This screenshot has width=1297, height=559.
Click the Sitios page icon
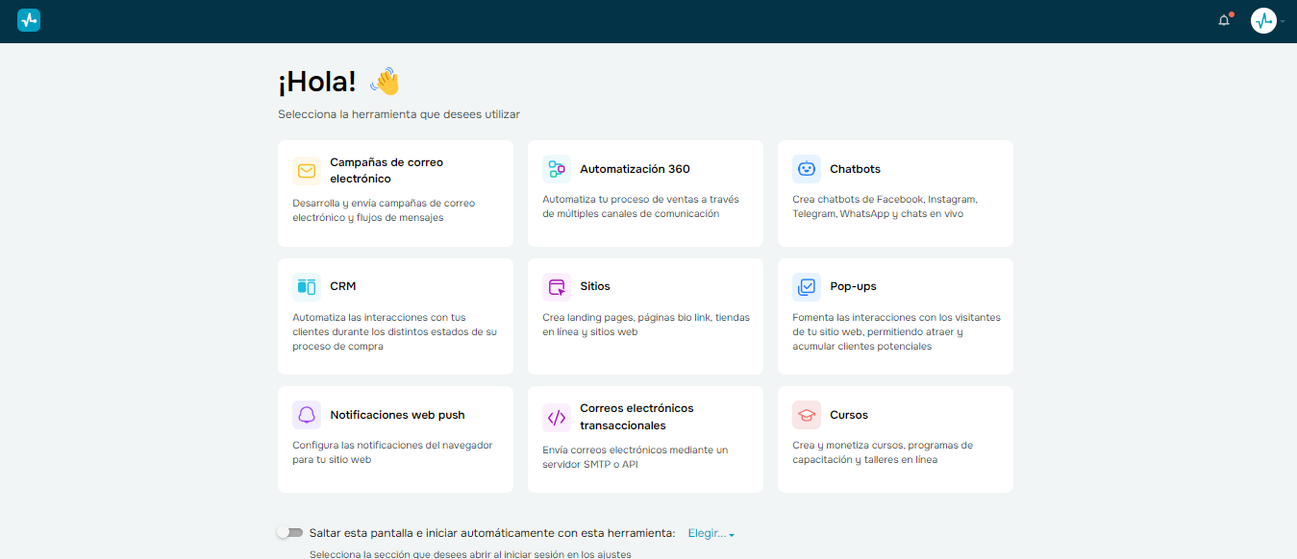pos(556,285)
